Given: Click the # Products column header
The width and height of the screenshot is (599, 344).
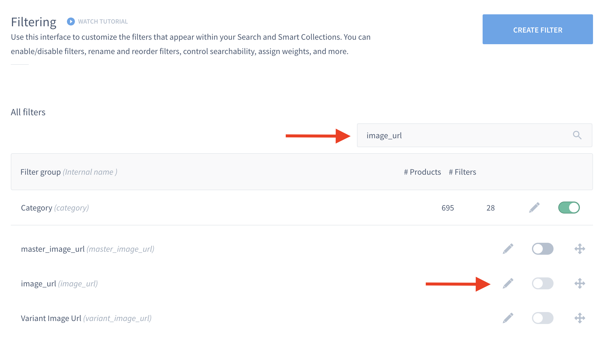Looking at the screenshot, I should (422, 172).
